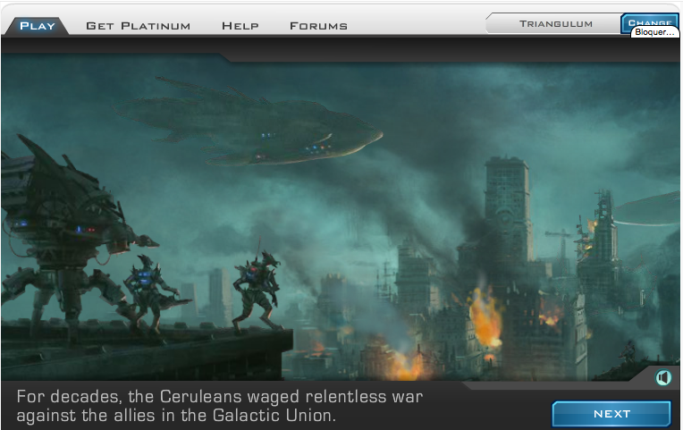The width and height of the screenshot is (683, 430).
Task: Click the Ceruleans story caption text
Action: point(220,406)
